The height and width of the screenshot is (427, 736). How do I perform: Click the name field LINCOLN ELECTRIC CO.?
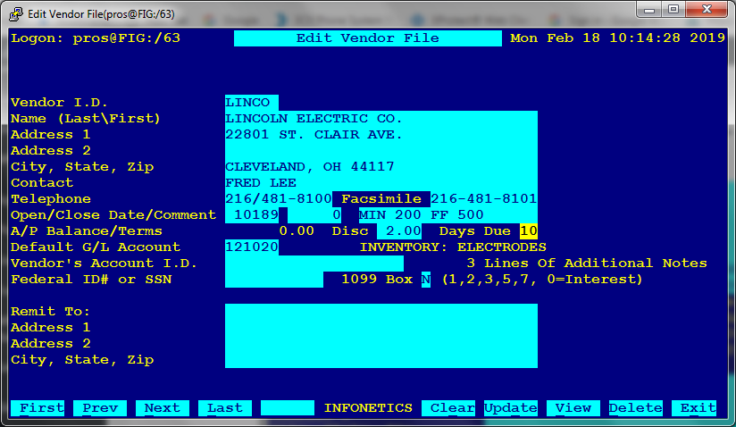(x=381, y=119)
